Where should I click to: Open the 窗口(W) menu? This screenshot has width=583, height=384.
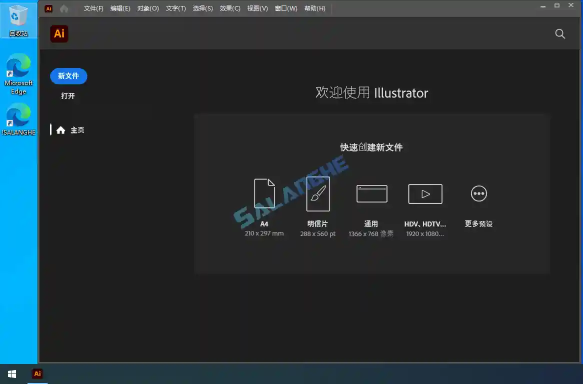tap(285, 8)
